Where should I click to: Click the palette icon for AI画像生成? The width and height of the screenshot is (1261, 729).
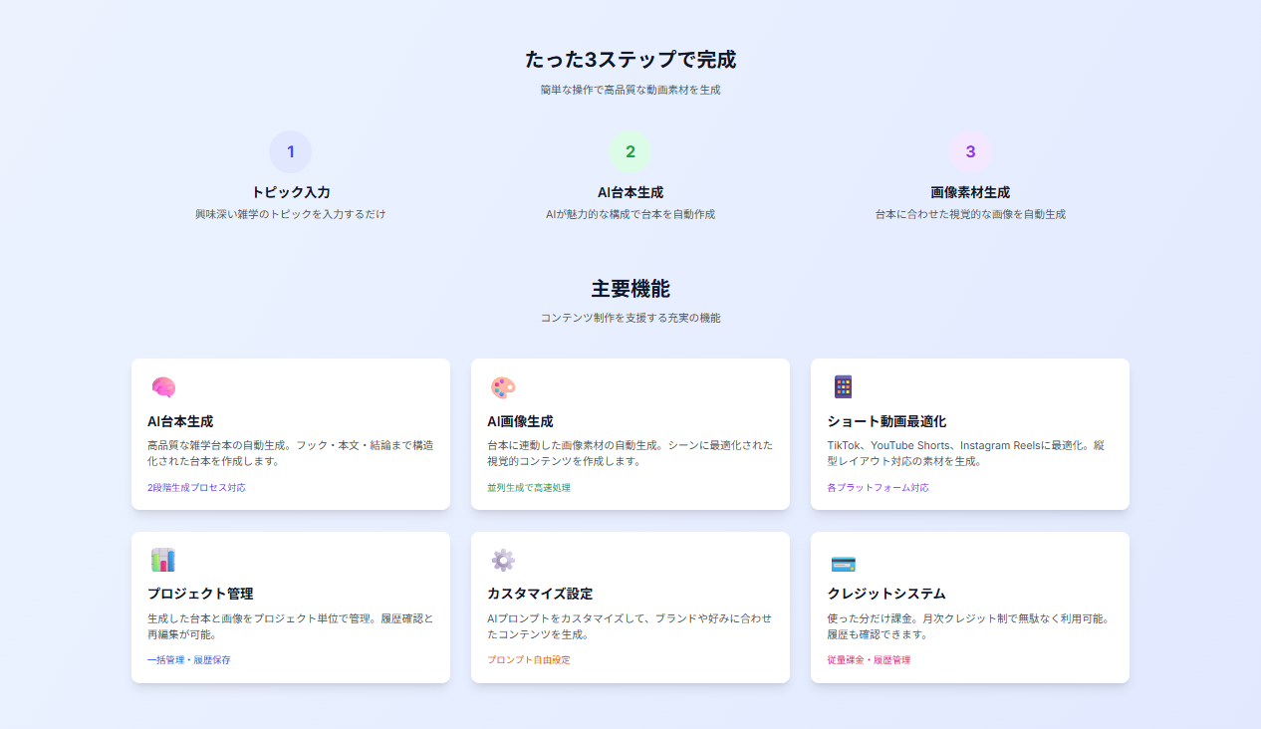[503, 387]
